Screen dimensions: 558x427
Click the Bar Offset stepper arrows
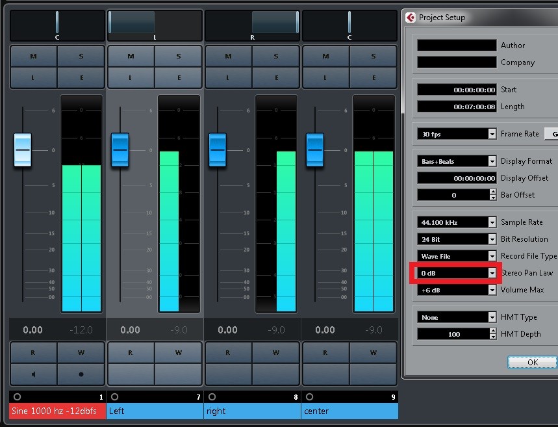click(x=493, y=195)
